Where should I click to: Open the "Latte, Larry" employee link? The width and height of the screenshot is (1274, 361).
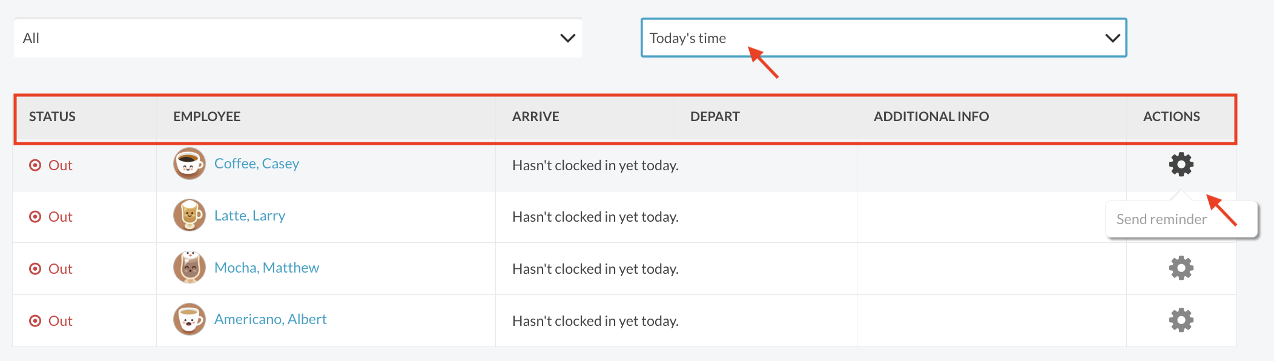pos(249,216)
